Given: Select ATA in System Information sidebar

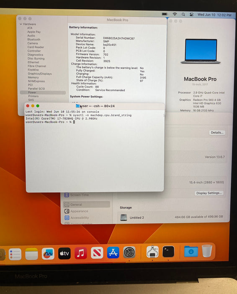Looking at the screenshot, I should [x=30, y=28].
